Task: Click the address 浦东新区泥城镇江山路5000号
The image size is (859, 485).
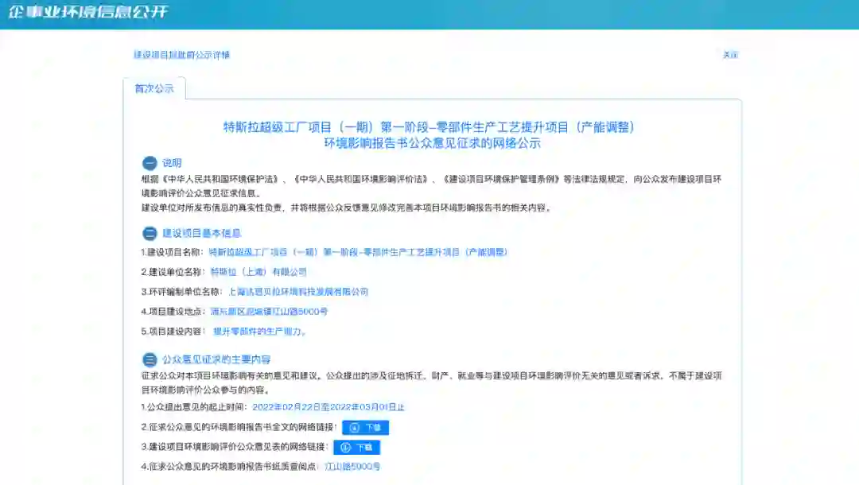Action: click(x=269, y=312)
